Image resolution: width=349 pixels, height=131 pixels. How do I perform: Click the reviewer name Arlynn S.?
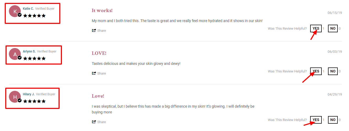pyautogui.click(x=29, y=51)
